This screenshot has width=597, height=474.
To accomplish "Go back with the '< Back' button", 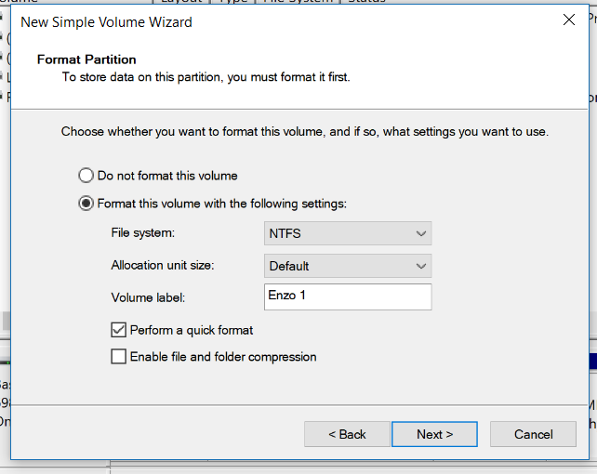I will point(347,434).
